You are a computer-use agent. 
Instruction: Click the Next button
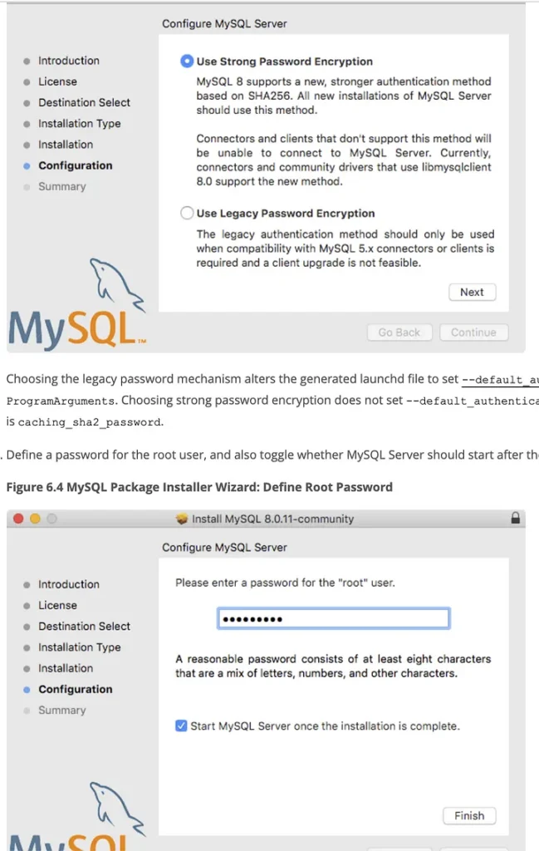473,292
